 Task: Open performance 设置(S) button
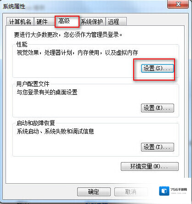157,68
